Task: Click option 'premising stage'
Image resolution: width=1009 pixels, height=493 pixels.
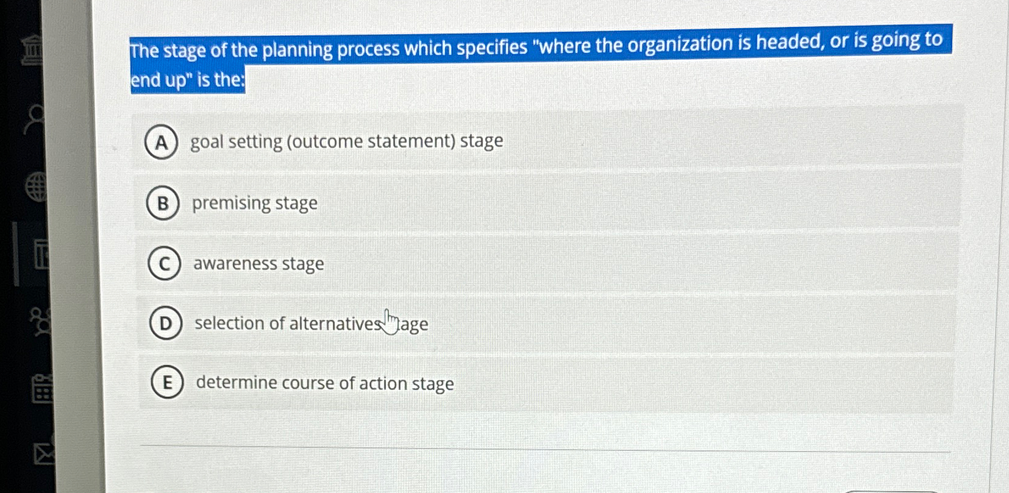Action: pyautogui.click(x=254, y=203)
